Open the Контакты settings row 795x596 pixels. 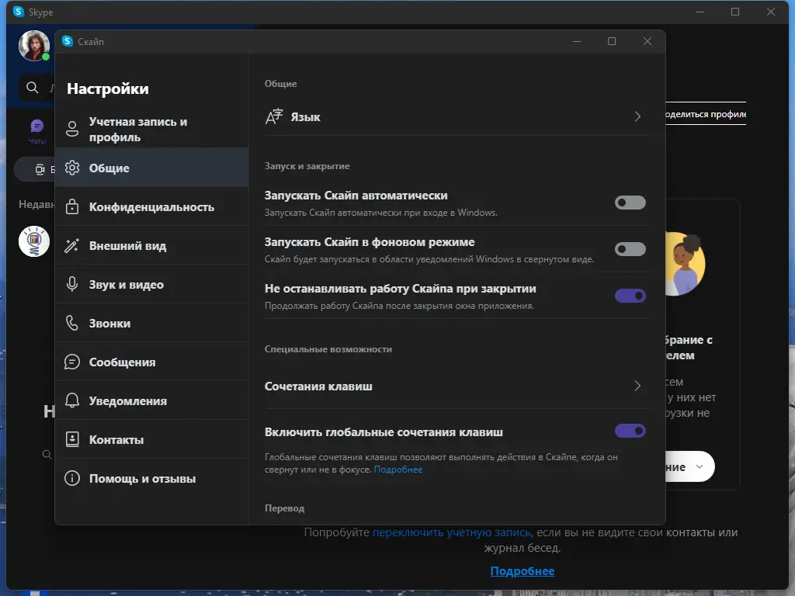[151, 439]
